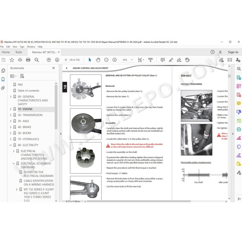Open the Find text magnifier

click(37, 60)
